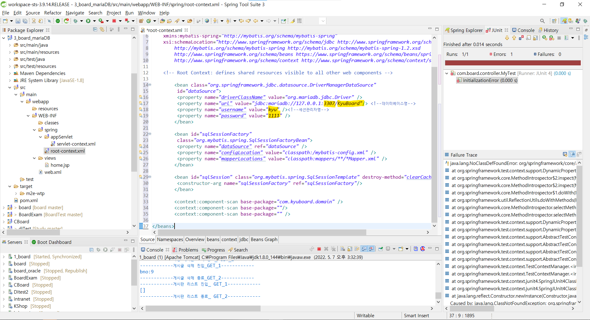Click the editor horizontal scrollbar
This screenshot has height=320, width=590.
(x=262, y=232)
